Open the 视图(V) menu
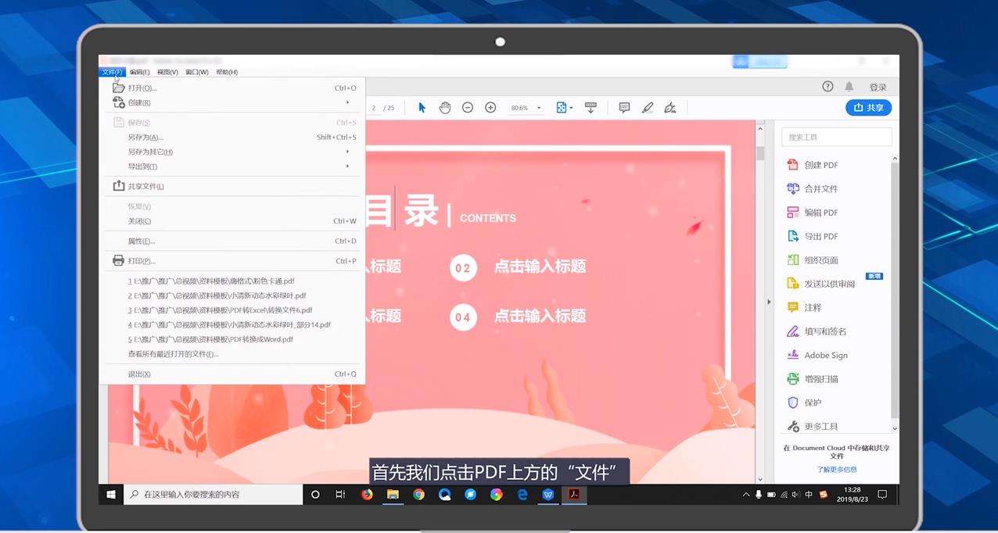998x533 pixels. [167, 72]
